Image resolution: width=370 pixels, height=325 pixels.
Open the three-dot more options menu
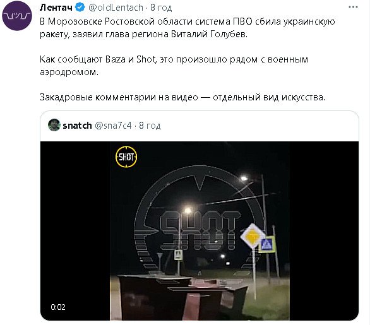point(353,7)
